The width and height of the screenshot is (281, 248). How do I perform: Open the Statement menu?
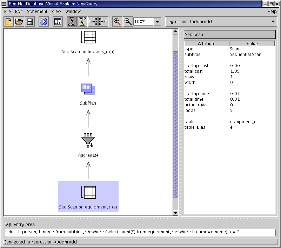click(x=37, y=12)
